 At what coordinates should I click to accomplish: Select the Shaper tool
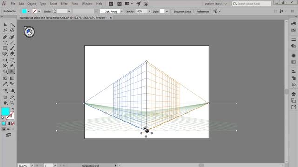tap(5, 54)
